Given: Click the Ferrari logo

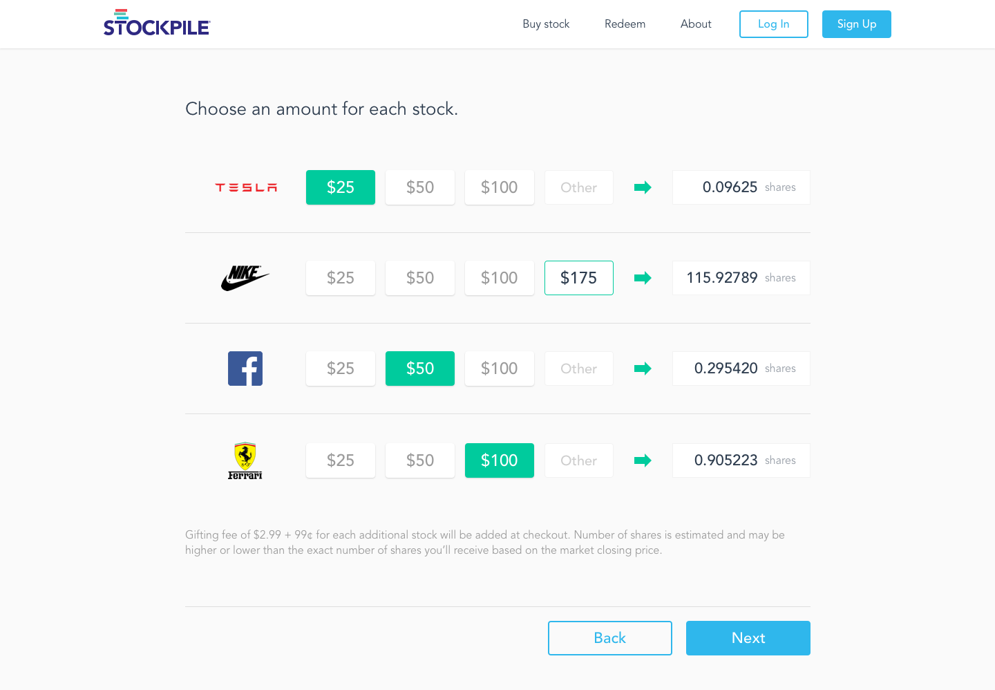Looking at the screenshot, I should (x=245, y=460).
